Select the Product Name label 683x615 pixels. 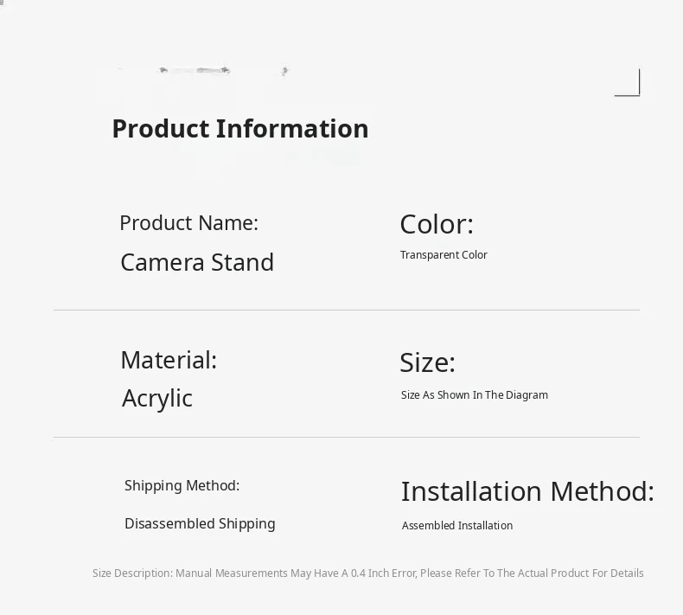tap(188, 223)
